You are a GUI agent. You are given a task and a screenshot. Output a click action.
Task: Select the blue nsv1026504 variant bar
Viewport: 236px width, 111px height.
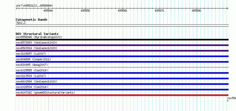click(x=122, y=90)
